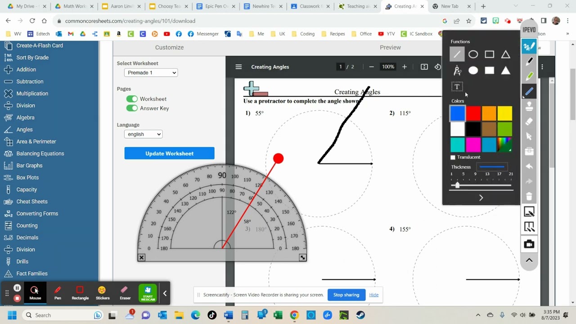576x324 pixels.
Task: Open the New Tab browser tab
Action: coord(451,6)
